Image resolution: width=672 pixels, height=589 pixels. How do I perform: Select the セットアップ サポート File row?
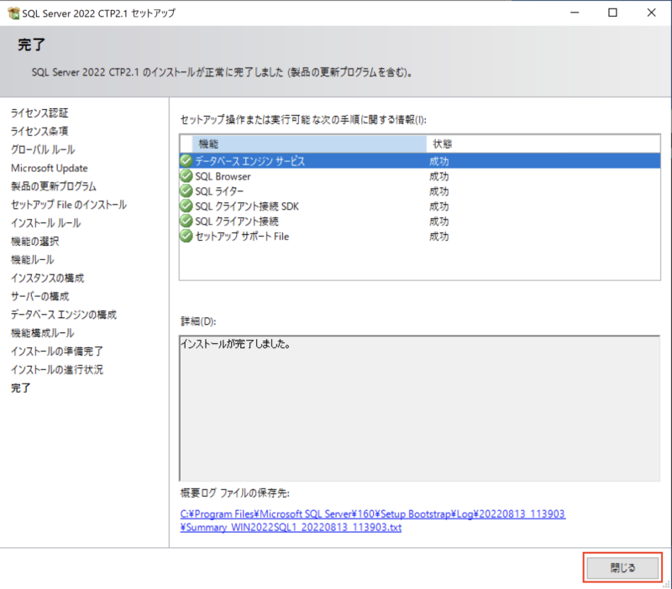coord(419,236)
